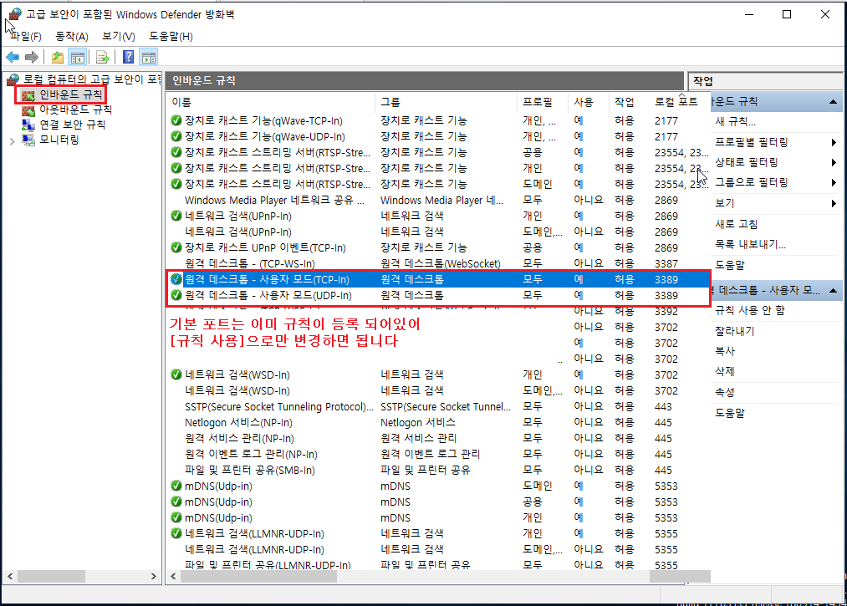The width and height of the screenshot is (847, 606).
Task: Click green check of 네트워크 검색(LLMNR-UDP-In) 개인 row
Action: (176, 533)
